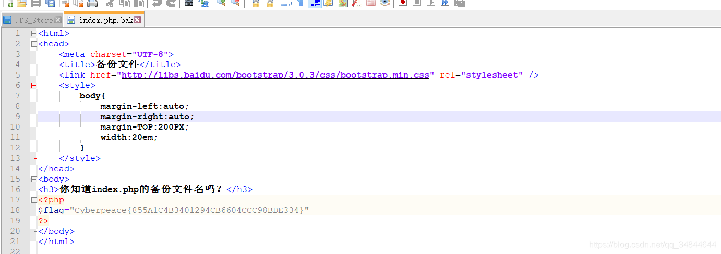Click the margin-left:auto; line
This screenshot has width=721, height=254.
pos(145,106)
